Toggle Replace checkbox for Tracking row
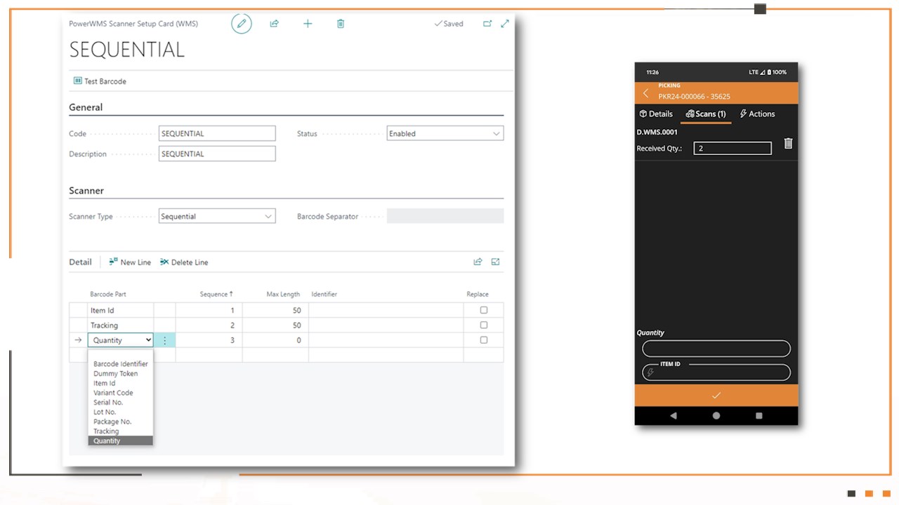 [484, 325]
